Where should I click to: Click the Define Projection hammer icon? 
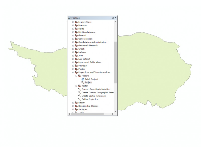click(79, 99)
